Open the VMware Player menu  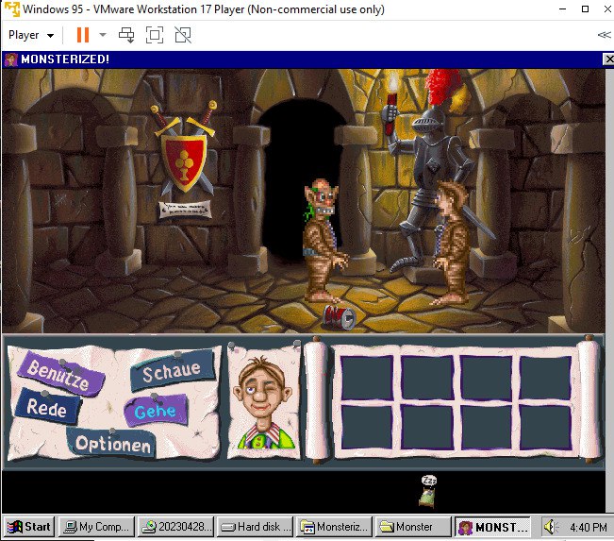point(30,35)
